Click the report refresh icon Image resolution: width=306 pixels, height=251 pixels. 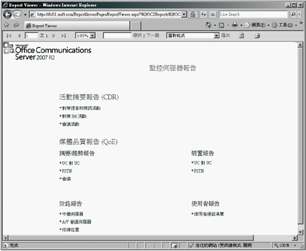[x=241, y=35]
